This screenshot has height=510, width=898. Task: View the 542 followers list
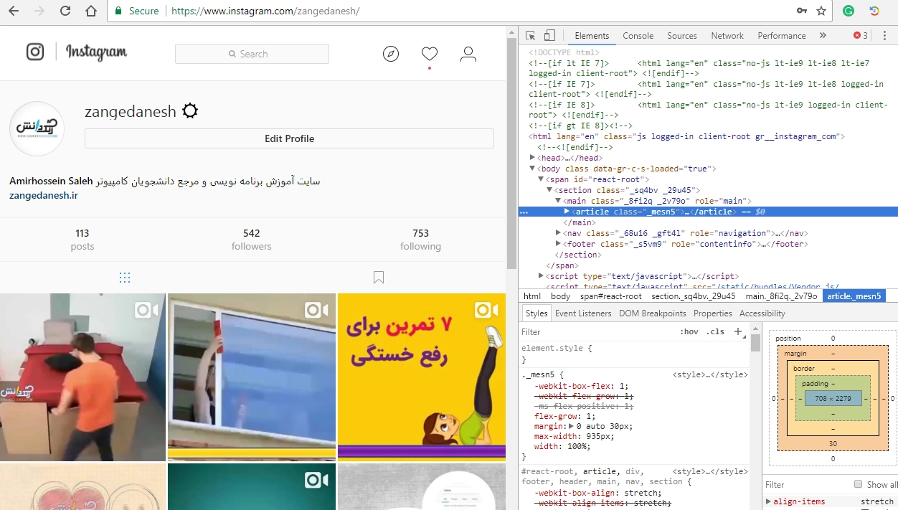tap(252, 240)
